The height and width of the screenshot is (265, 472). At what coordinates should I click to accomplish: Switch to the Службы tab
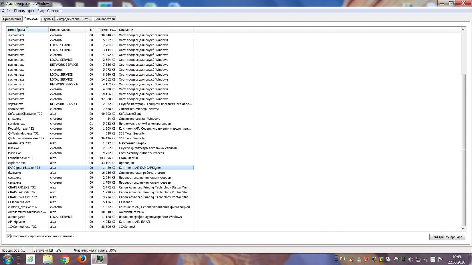[x=47, y=19]
